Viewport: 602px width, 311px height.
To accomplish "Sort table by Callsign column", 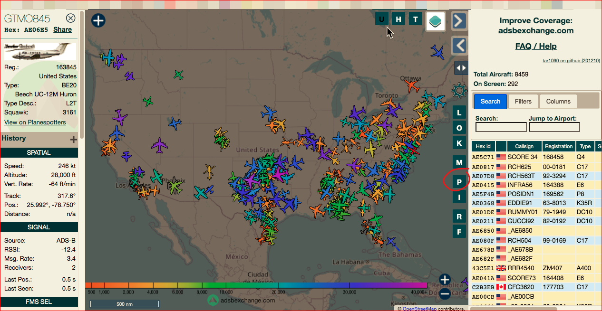I will tap(524, 146).
